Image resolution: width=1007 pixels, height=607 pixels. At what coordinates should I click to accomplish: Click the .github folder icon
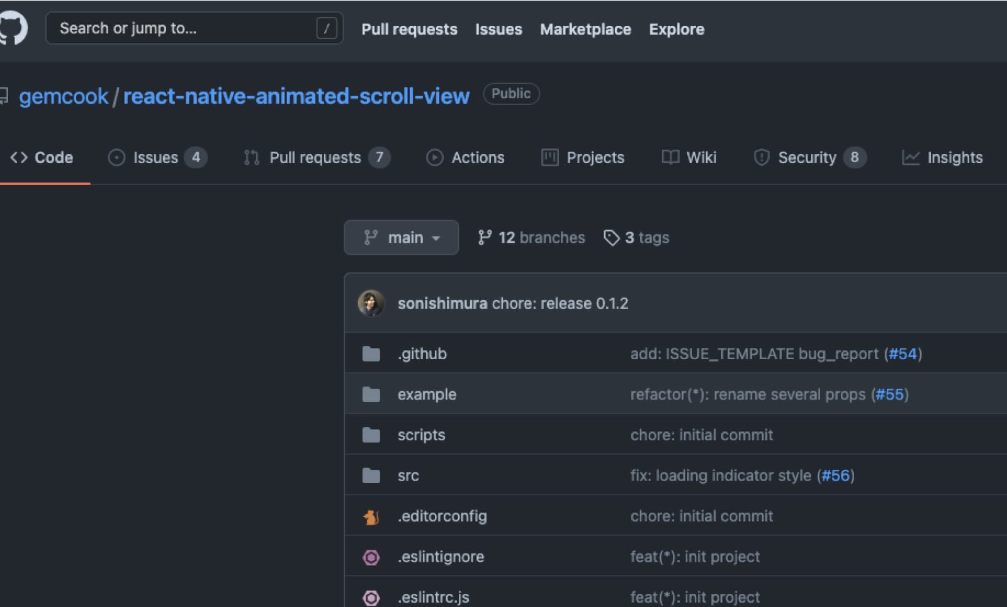tap(371, 354)
